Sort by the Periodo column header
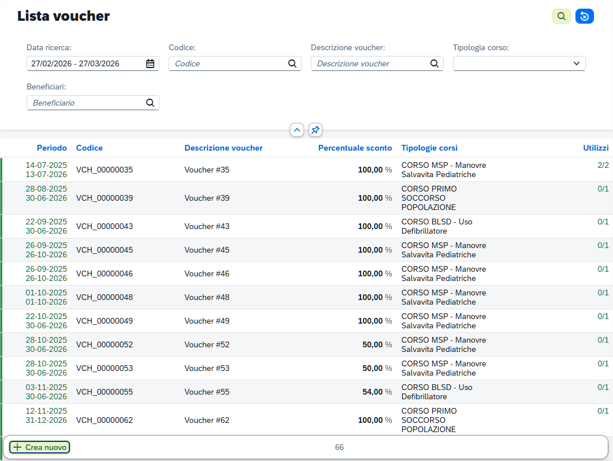The height and width of the screenshot is (461, 613). (x=51, y=148)
